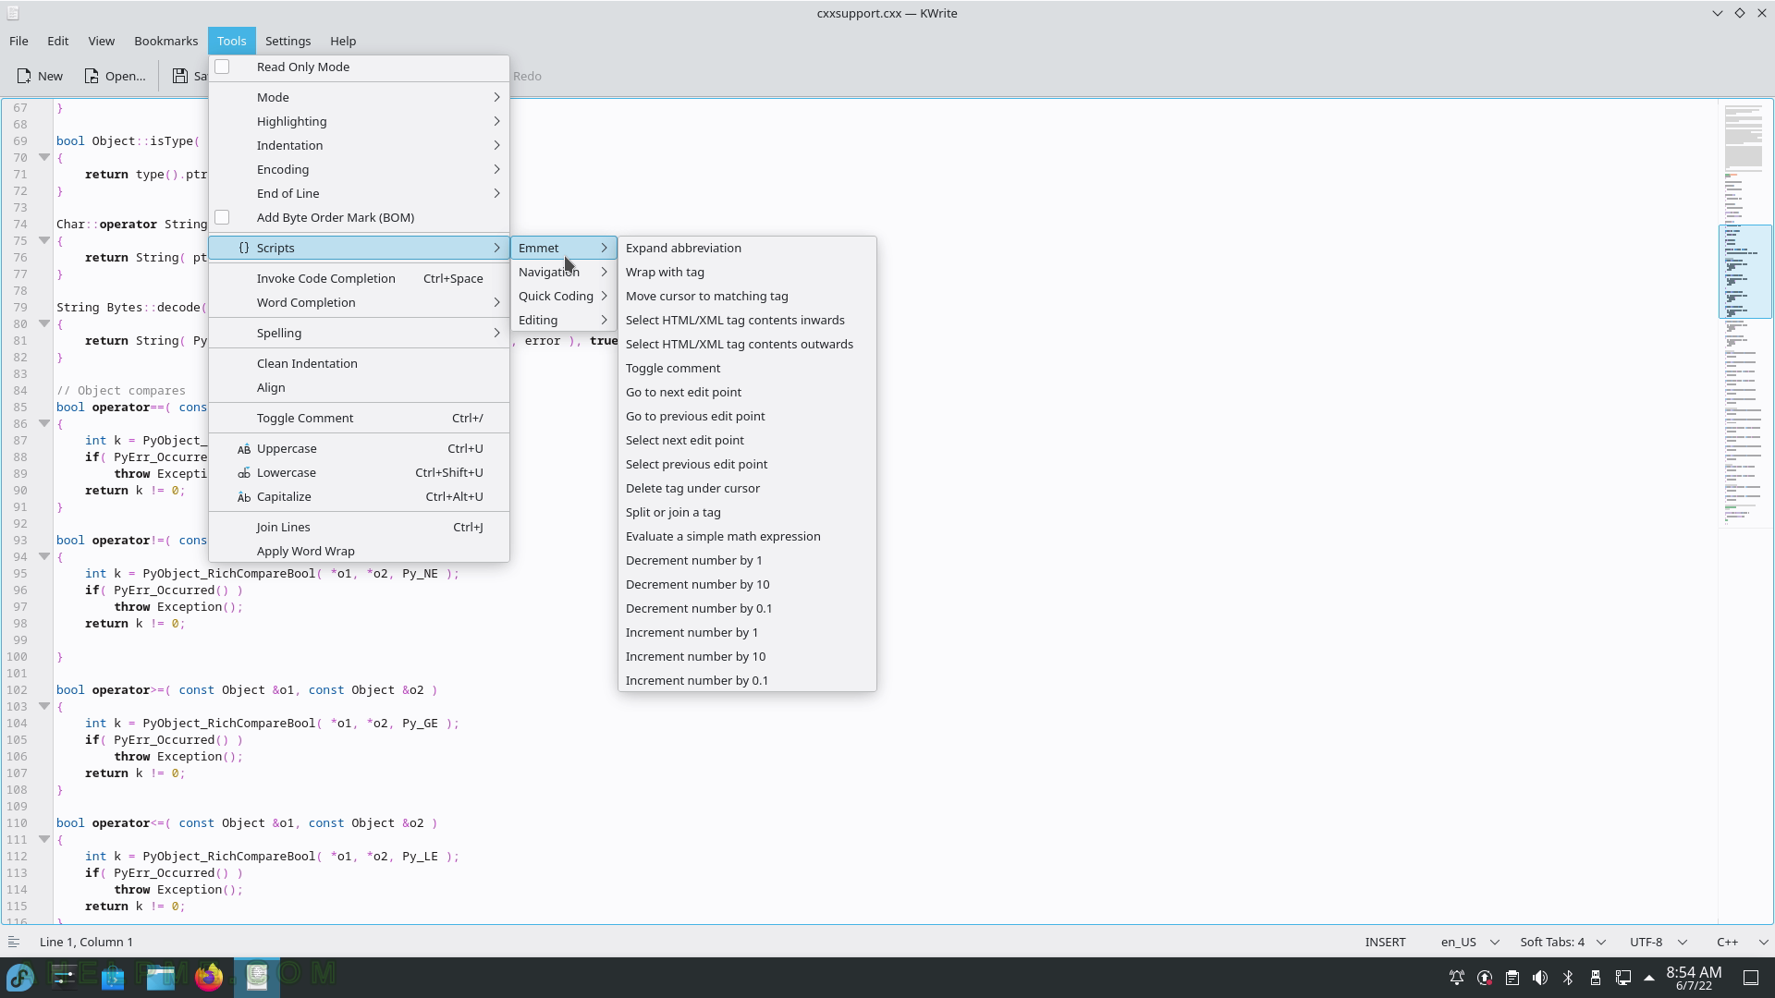Open the Encoding submenu
Viewport: 1775px width, 998px height.
pos(359,169)
